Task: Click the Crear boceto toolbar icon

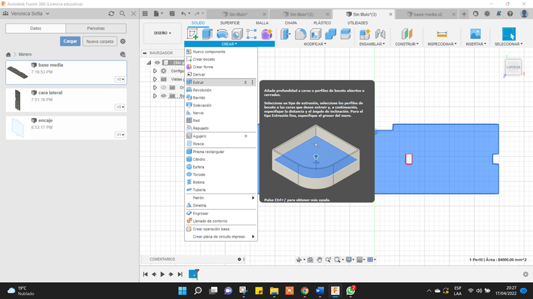Action: click(x=193, y=34)
